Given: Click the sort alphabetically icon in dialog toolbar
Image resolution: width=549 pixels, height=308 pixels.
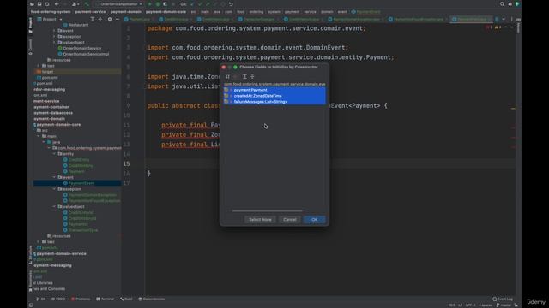Looking at the screenshot, I should [227, 76].
